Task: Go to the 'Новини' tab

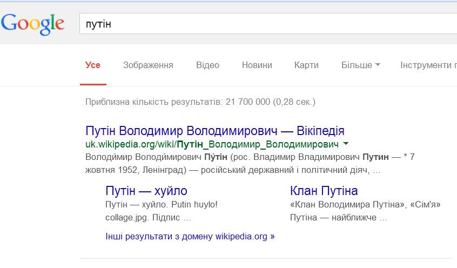Action: point(257,65)
